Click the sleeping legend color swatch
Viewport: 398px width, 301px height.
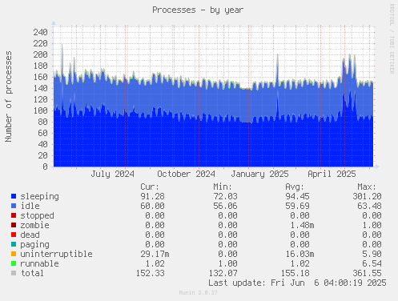tap(14, 196)
